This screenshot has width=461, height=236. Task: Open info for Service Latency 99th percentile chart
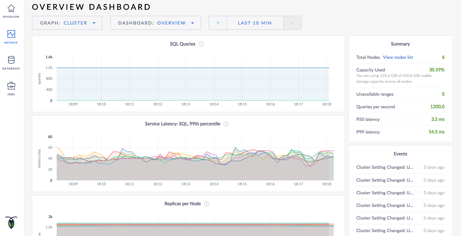[226, 123]
